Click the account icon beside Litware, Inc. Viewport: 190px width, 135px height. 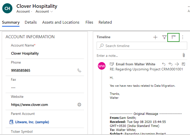(x=11, y=122)
